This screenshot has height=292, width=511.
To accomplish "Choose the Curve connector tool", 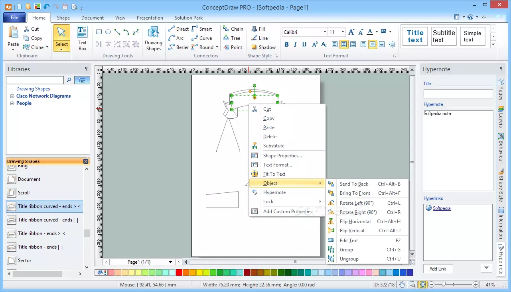I will tap(202, 38).
